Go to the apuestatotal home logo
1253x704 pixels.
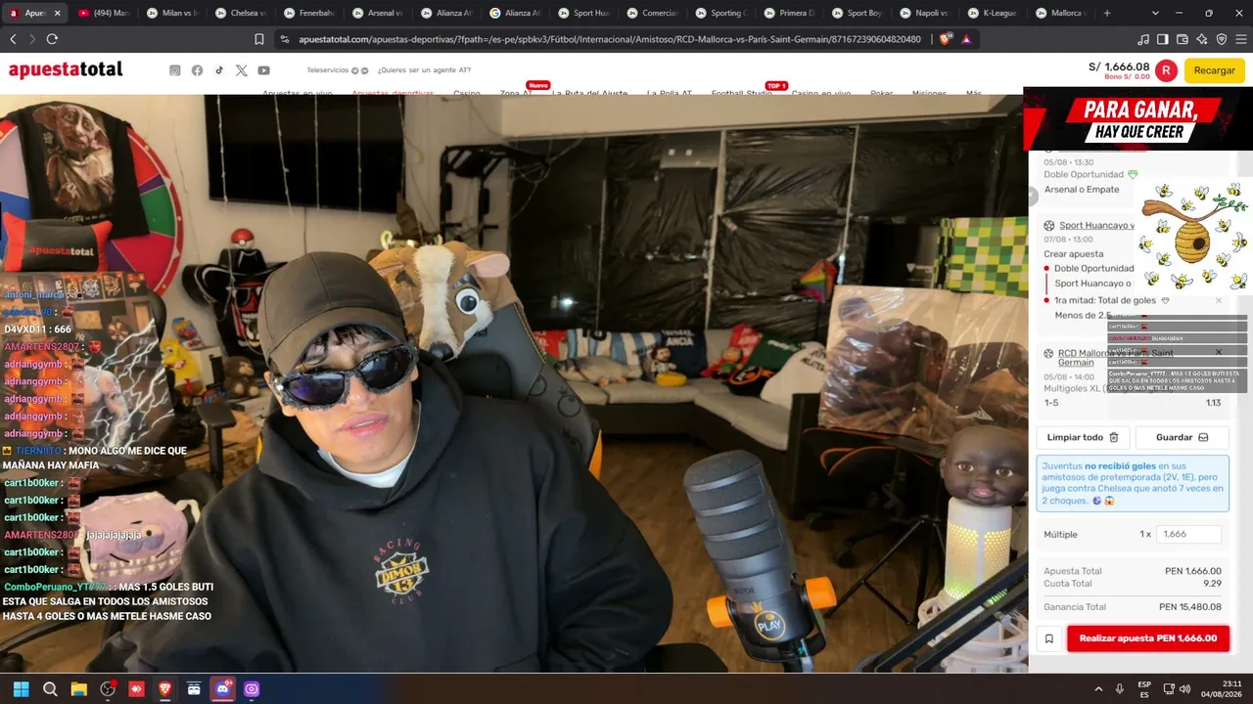click(66, 70)
